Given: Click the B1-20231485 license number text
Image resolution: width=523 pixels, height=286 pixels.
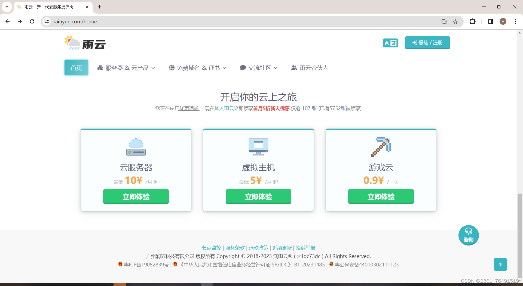Looking at the screenshot, I should 310,265.
